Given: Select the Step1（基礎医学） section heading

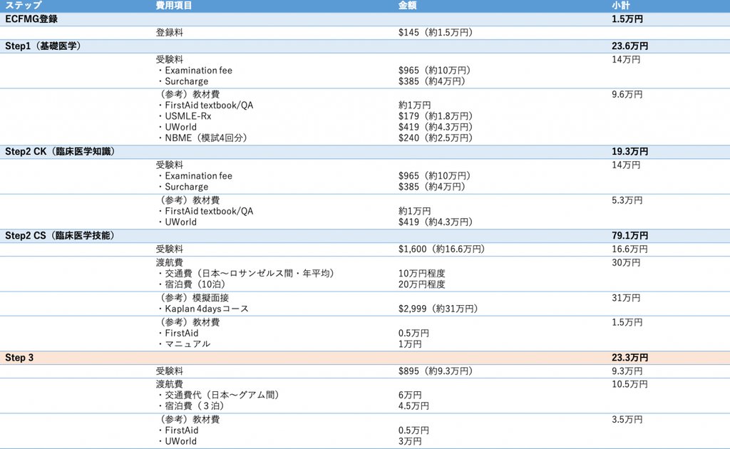Looking at the screenshot, I should point(43,46).
